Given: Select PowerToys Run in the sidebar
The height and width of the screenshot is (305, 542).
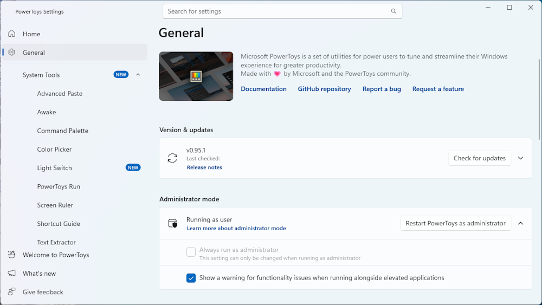Looking at the screenshot, I should 59,186.
